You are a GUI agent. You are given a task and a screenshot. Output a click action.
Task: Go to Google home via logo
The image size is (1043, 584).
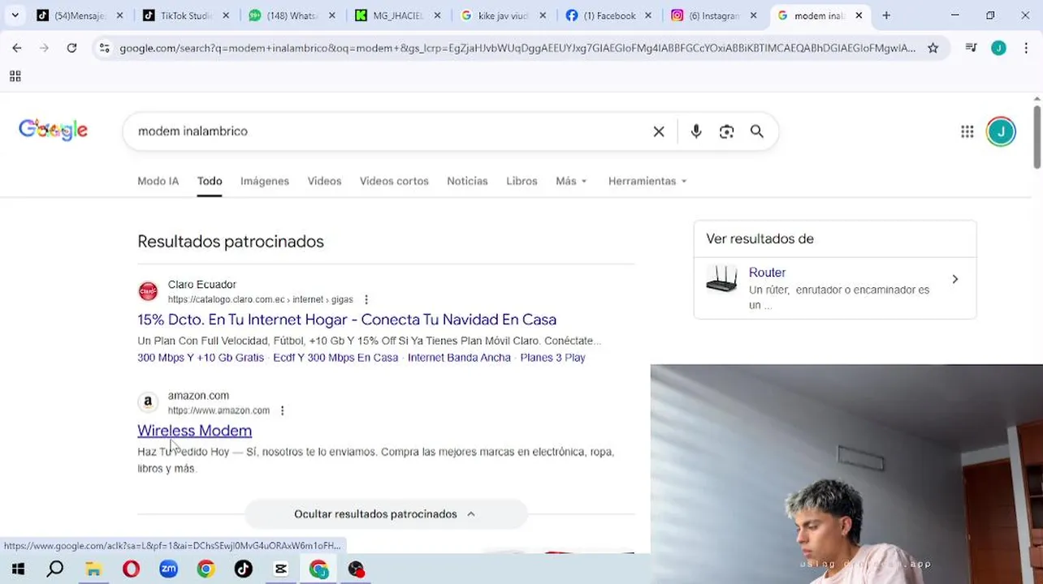[53, 130]
